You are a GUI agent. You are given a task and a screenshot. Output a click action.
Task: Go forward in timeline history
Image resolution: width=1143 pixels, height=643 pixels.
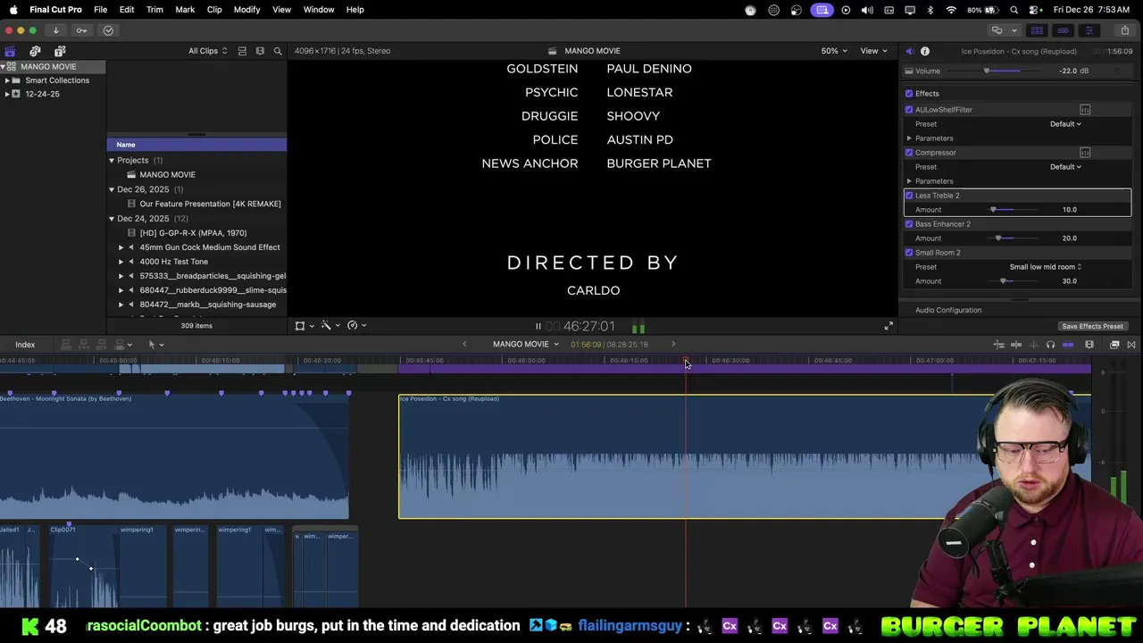coord(673,344)
